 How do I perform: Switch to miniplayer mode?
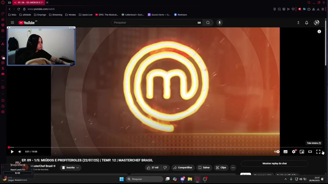[302, 152]
